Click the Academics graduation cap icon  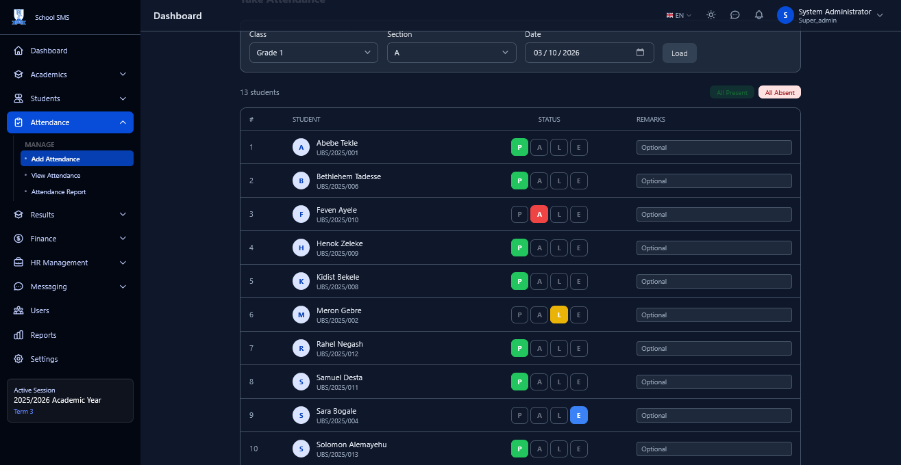coord(18,75)
